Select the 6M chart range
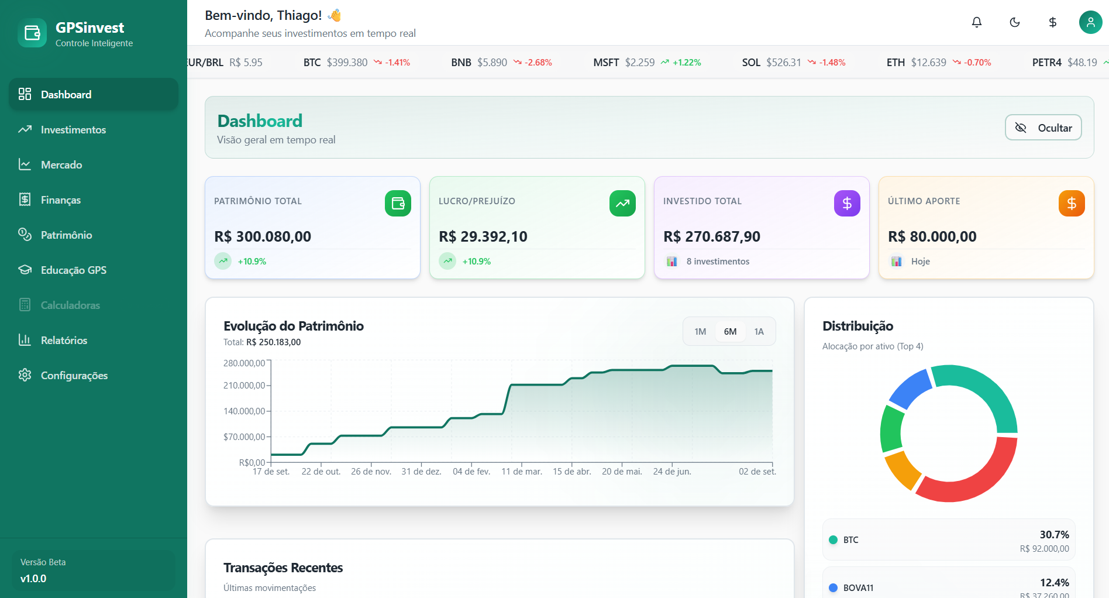This screenshot has height=598, width=1109. click(x=730, y=332)
